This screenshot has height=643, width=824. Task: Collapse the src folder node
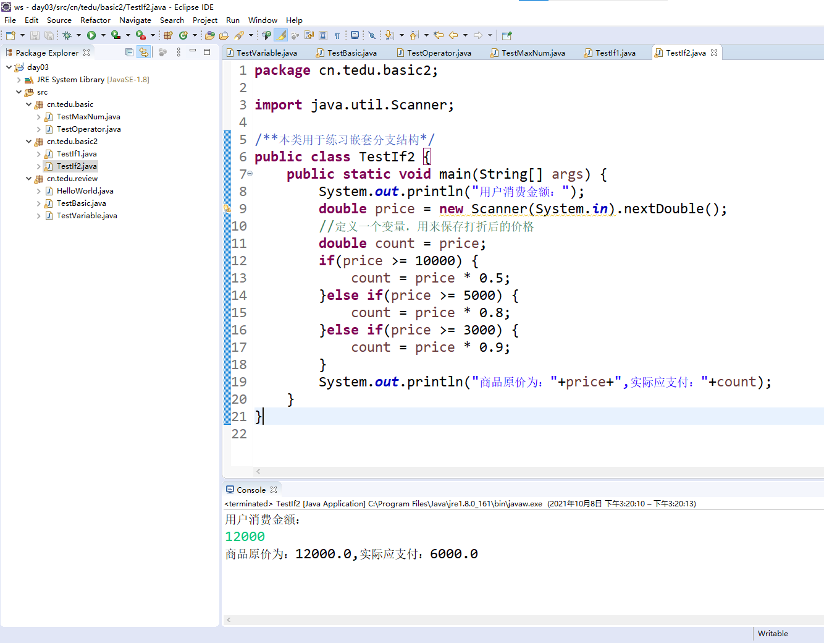tap(19, 92)
